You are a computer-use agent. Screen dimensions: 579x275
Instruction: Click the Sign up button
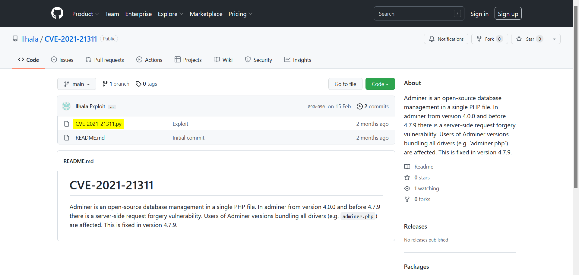[x=508, y=14]
